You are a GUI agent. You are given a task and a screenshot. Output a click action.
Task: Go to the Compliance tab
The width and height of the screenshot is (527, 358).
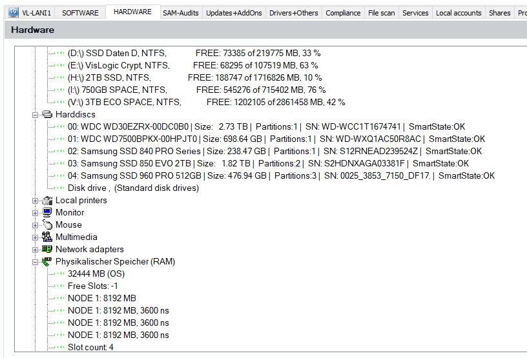coord(343,13)
